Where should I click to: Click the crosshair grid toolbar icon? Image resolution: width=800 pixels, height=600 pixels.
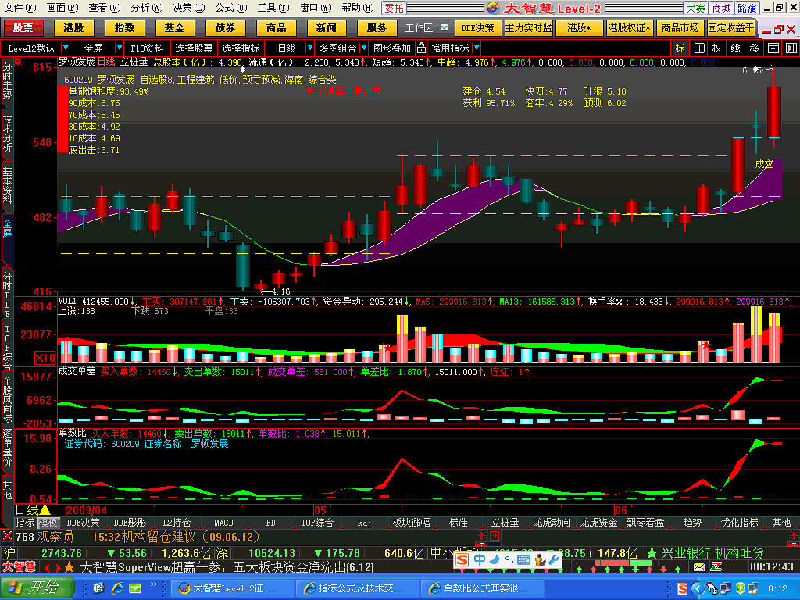[699, 48]
